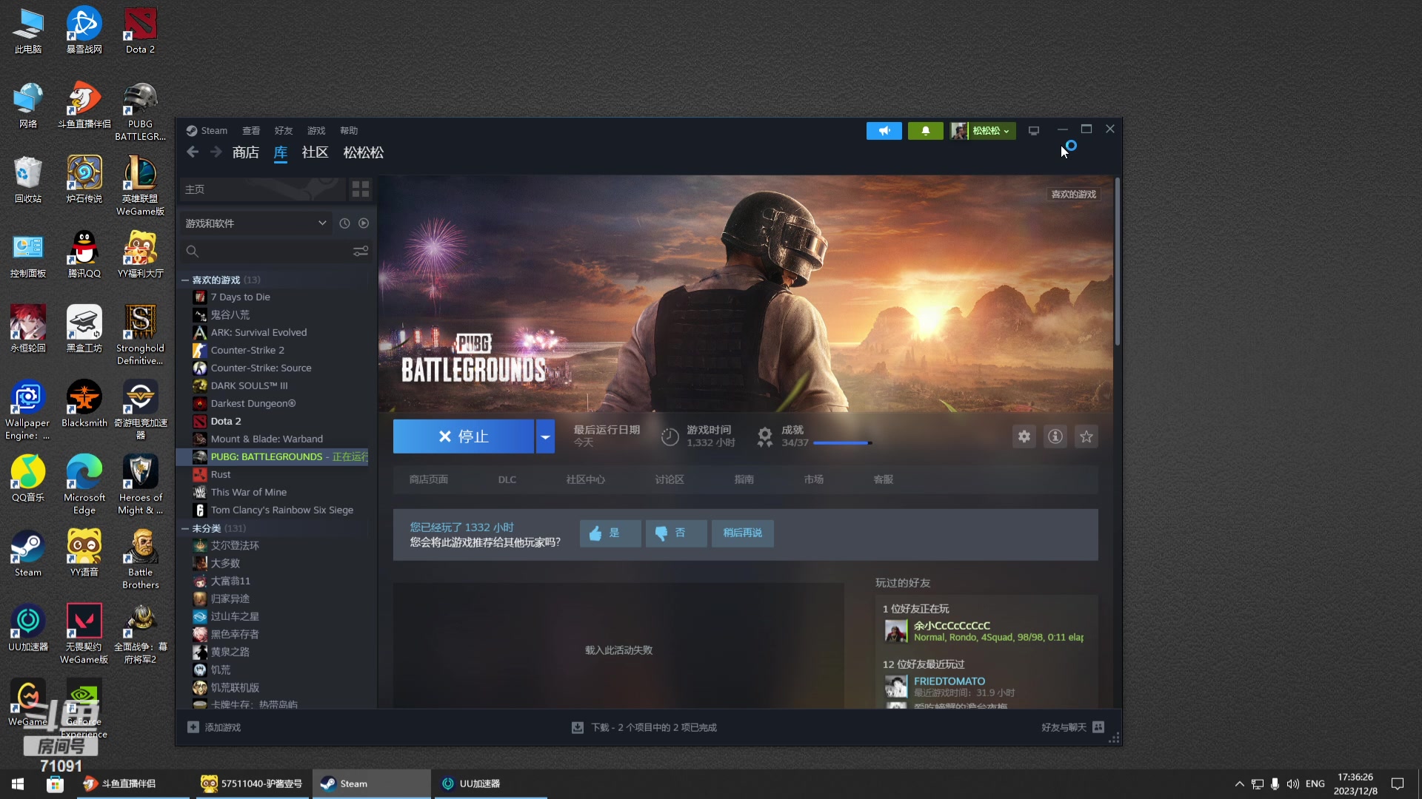1422x799 pixels.
Task: Click the 喜欢的游戏 tag on banner
Action: coord(1073,195)
